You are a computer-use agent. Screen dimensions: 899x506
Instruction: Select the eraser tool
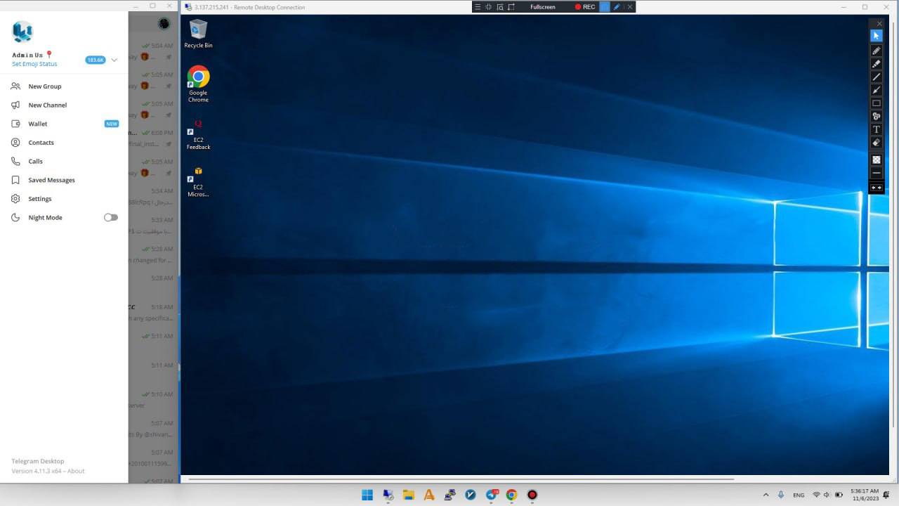[x=876, y=143]
